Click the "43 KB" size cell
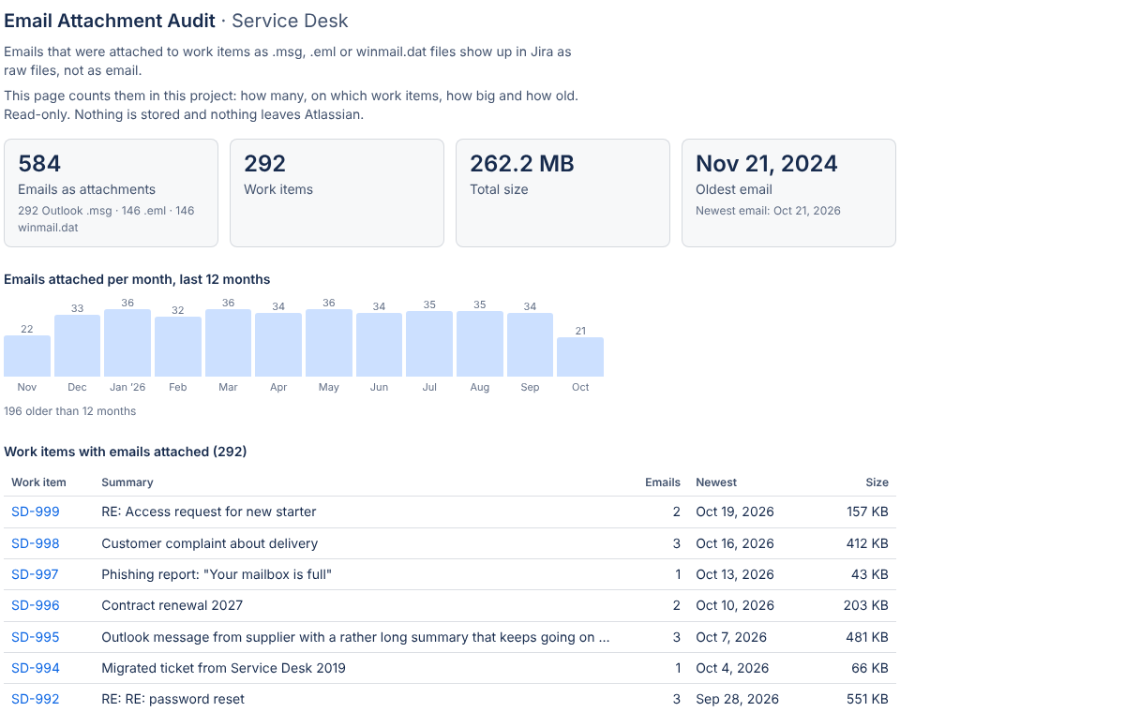The height and width of the screenshot is (712, 1125). (x=871, y=574)
